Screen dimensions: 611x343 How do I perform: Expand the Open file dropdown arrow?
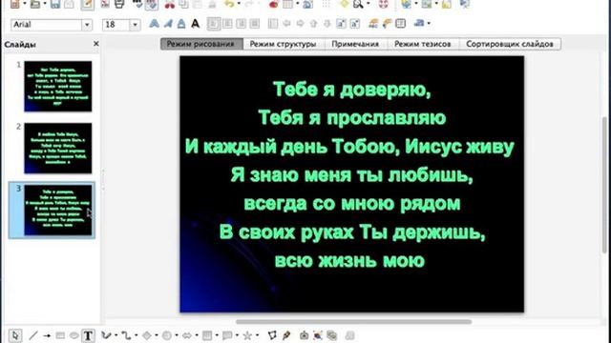(x=45, y=4)
